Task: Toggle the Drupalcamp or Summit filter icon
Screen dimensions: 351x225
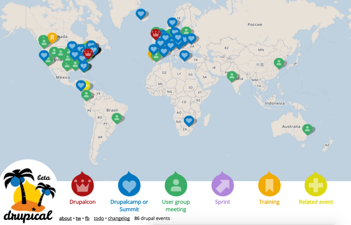Action: [129, 184]
